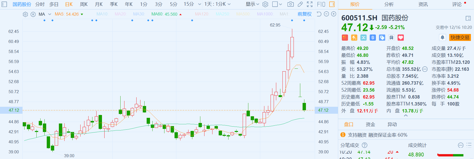Viewport: 474px width, 159px height.
Task: Expand the 1天:1分K period dropdown
Action: click(x=217, y=4)
